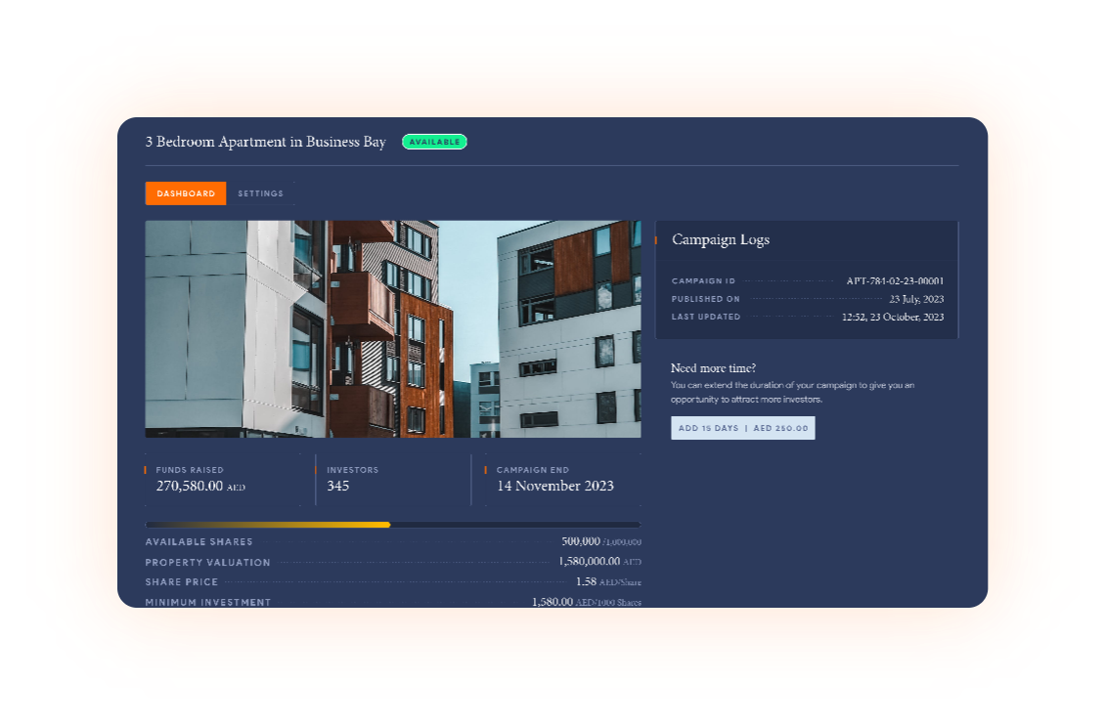Screen dimensions: 1106x725
Task: Click the green AVAILABLE status badge
Action: point(434,141)
